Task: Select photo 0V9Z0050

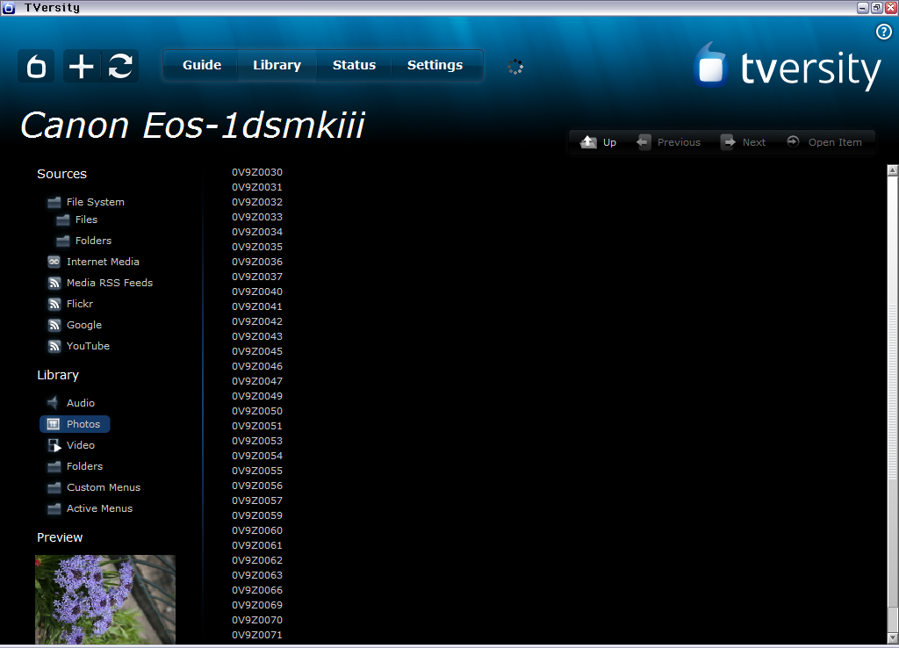Action: (257, 411)
